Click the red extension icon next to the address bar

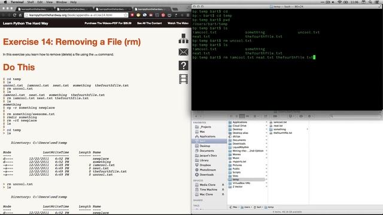tap(132, 15)
